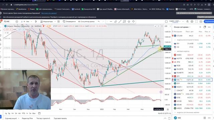Open the Pine Editor tab
The image size is (214, 120).
(x=27, y=118)
